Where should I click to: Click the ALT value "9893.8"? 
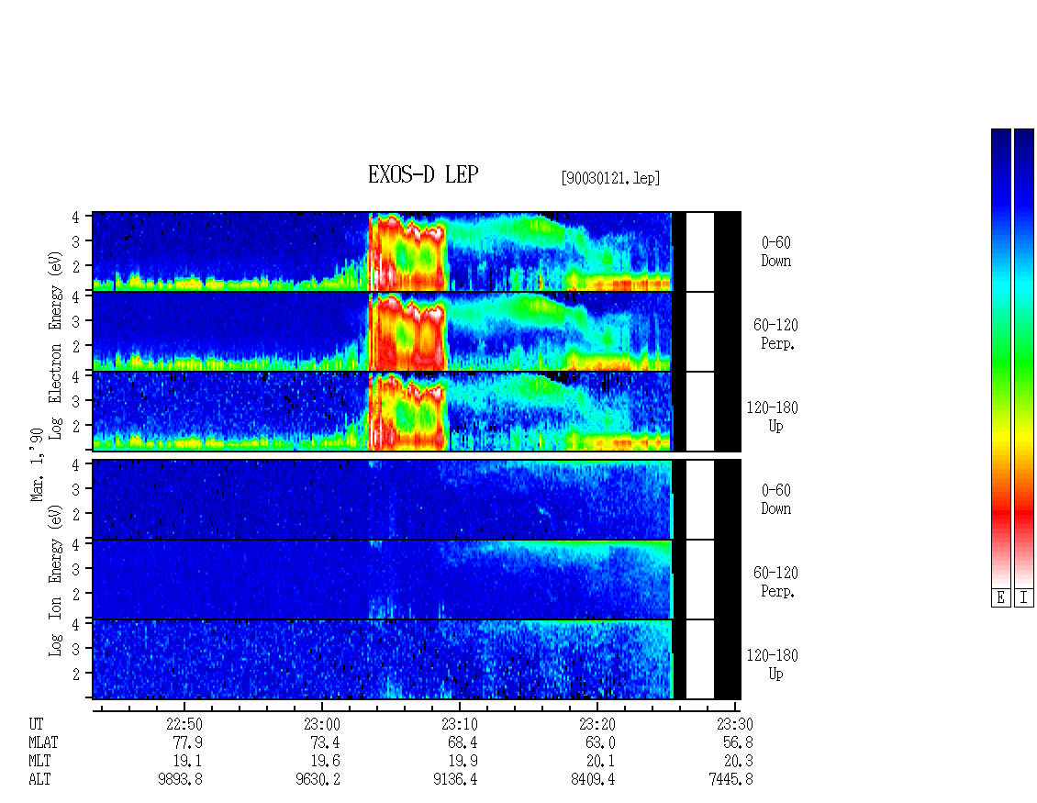180,779
